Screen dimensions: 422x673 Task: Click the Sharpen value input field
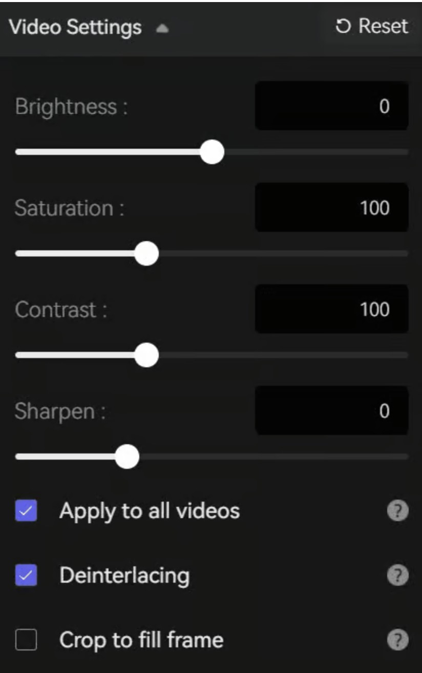(331, 411)
